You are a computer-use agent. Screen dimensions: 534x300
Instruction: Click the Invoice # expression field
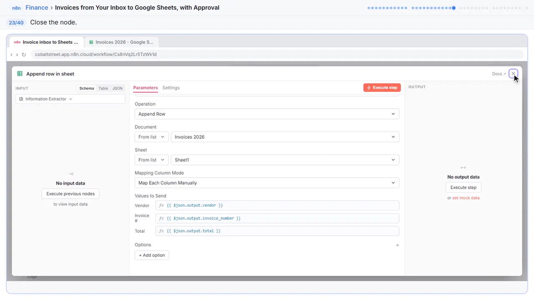[x=277, y=218]
